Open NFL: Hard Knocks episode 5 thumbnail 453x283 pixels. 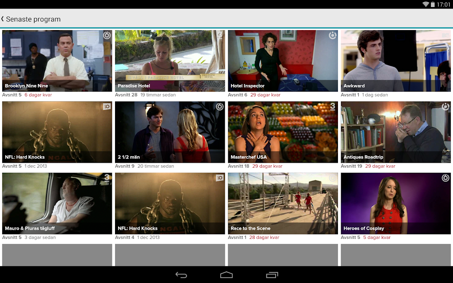pos(57,132)
